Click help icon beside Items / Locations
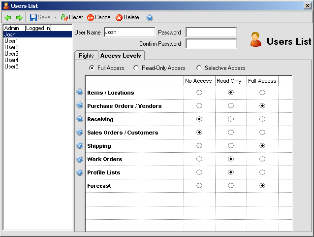The width and height of the screenshot is (314, 237). (x=80, y=93)
